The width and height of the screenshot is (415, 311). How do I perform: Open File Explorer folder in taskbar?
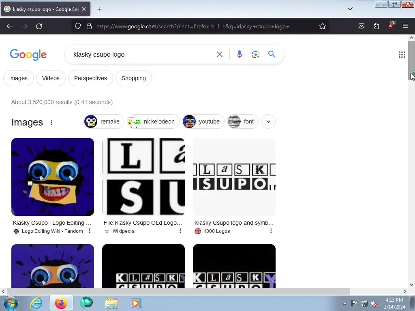(111, 303)
